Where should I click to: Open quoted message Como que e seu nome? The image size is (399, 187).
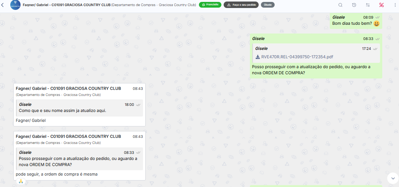tap(79, 108)
